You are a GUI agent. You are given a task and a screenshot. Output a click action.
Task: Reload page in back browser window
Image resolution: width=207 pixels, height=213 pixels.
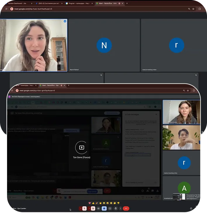(x=6, y=9)
